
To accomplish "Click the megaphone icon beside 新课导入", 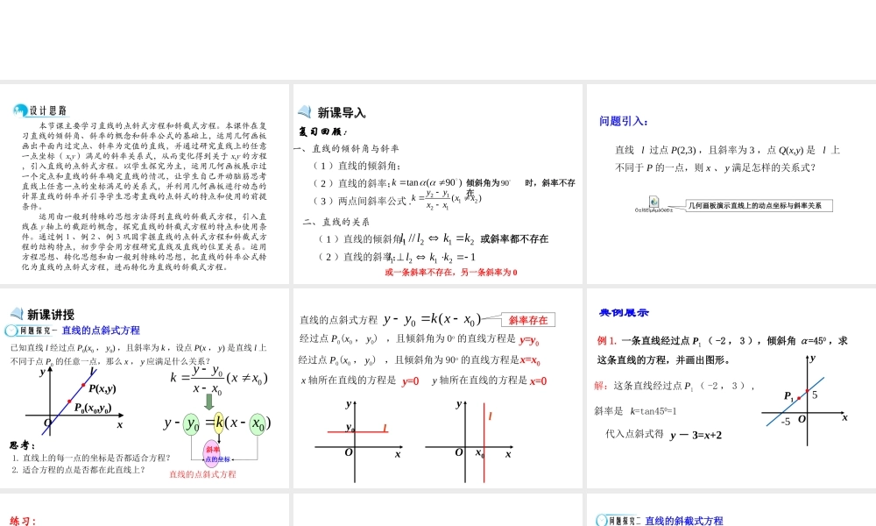I will tap(305, 112).
